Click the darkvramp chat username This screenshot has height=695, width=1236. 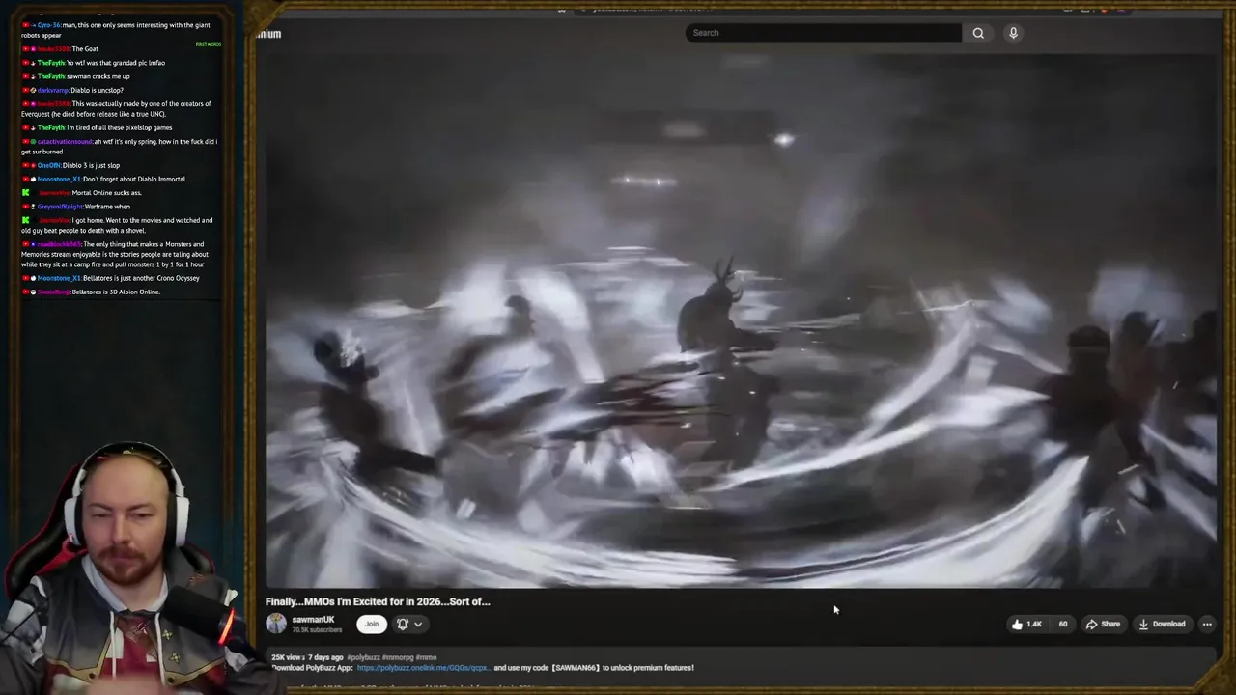pos(53,90)
